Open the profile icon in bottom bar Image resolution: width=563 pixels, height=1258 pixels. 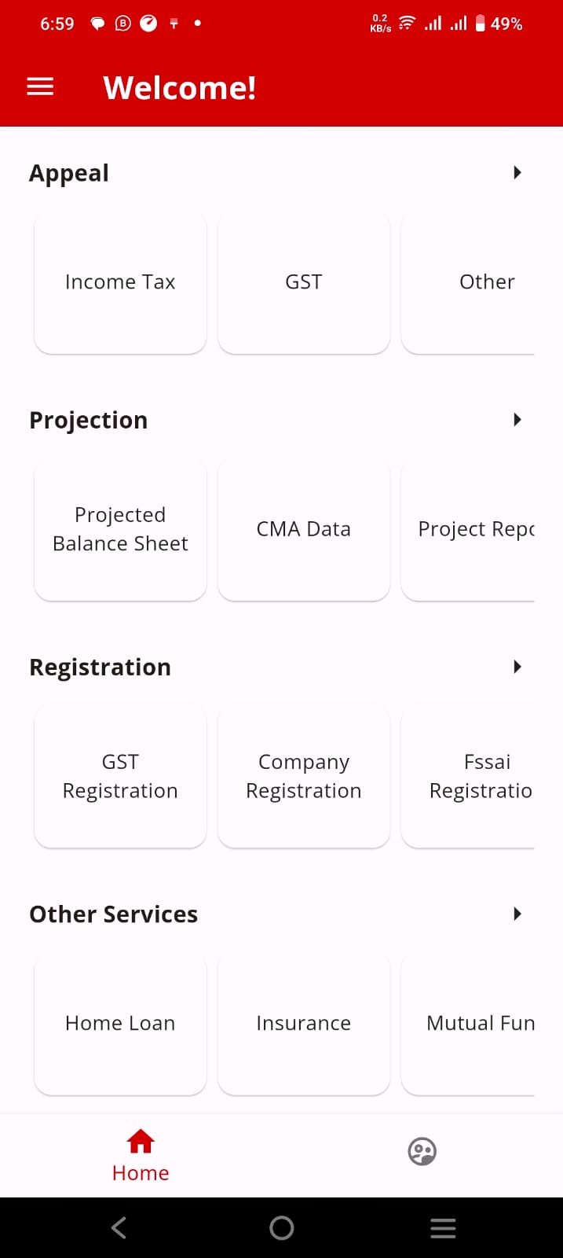click(422, 1152)
